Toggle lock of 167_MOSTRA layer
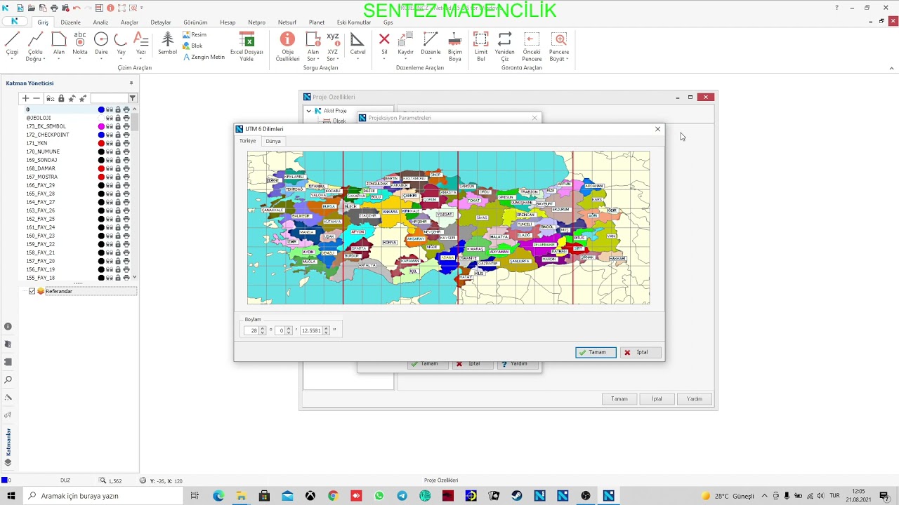Viewport: 899px width, 505px height. coord(118,177)
